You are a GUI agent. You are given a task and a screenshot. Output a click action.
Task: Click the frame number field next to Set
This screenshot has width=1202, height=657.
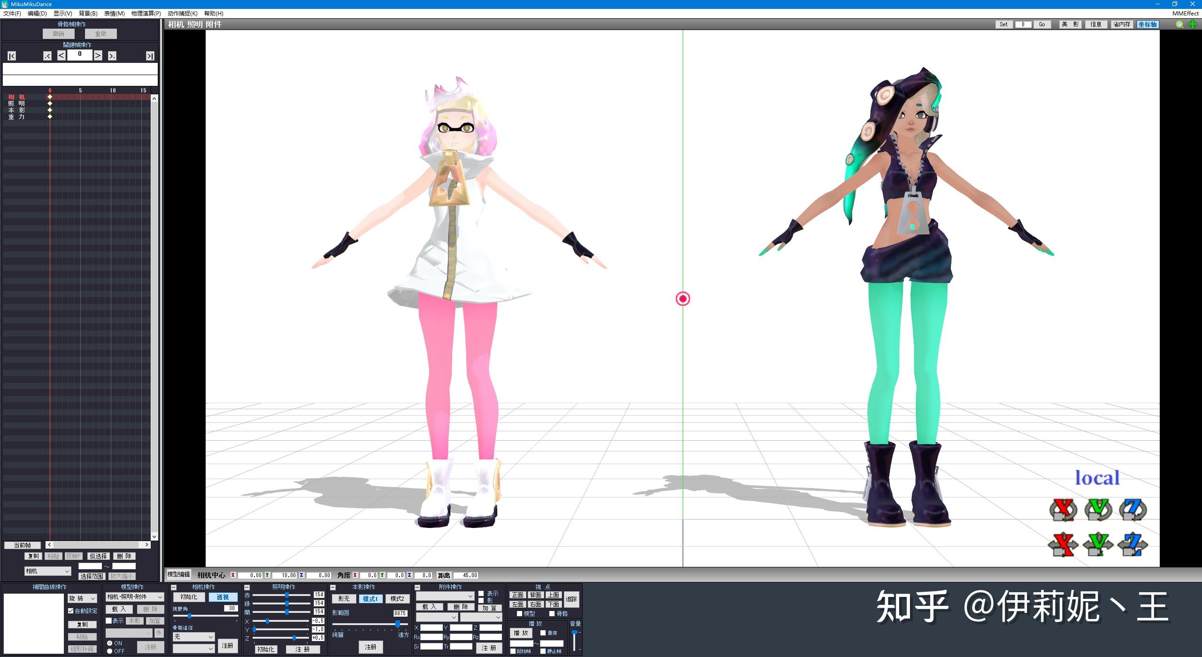point(1023,24)
